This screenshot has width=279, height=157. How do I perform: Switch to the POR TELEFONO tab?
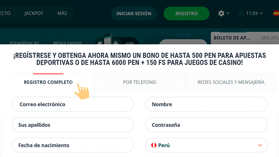139,82
